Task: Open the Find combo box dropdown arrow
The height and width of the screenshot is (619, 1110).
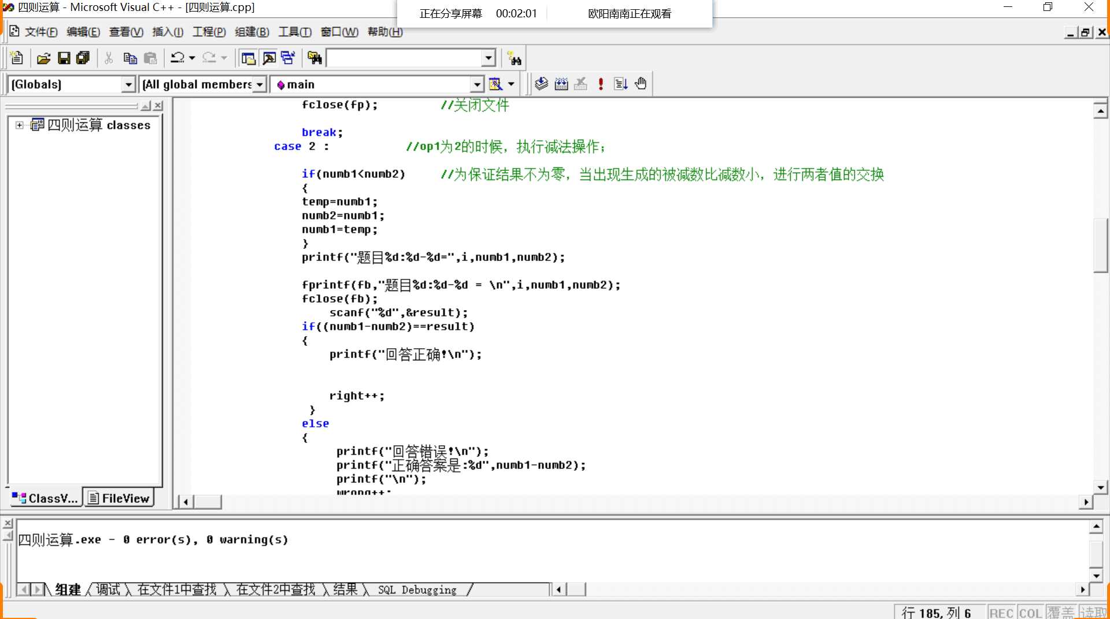Action: pyautogui.click(x=489, y=58)
